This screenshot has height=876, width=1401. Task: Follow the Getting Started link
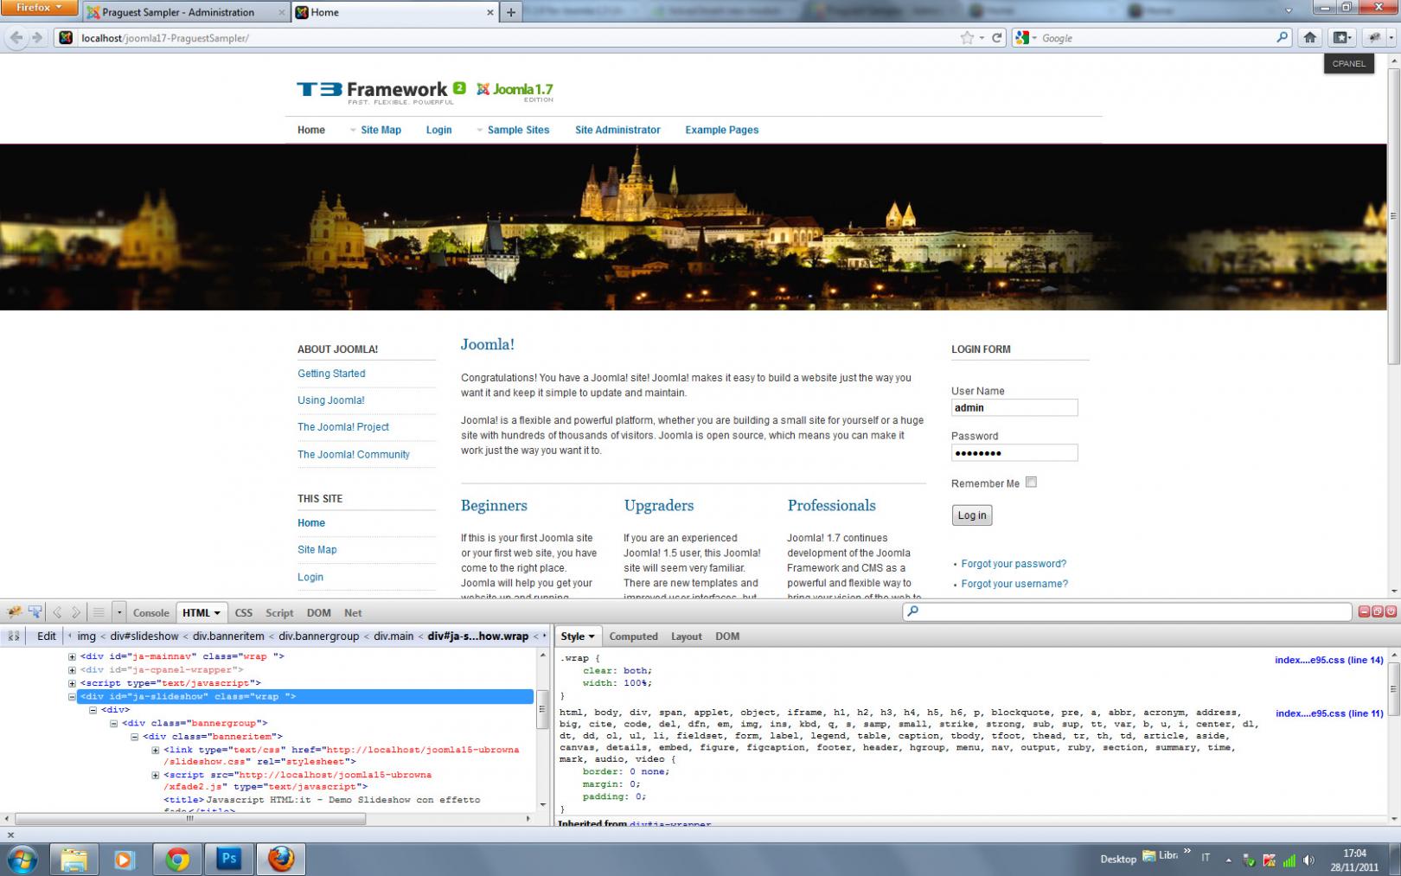coord(331,374)
